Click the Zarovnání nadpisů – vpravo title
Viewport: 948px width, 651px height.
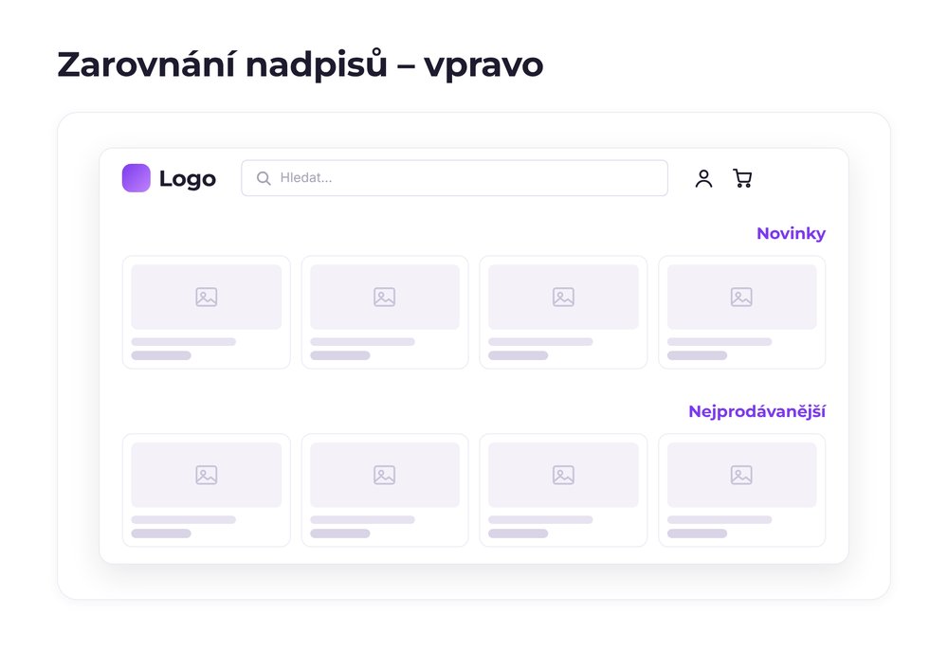301,64
